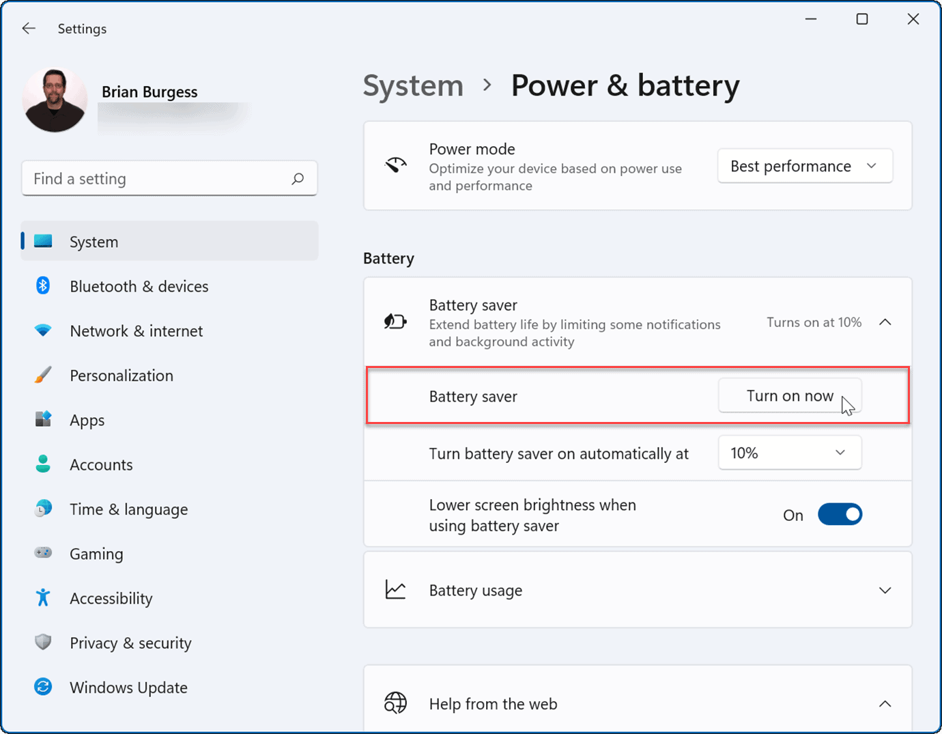
Task: Click the Accounts person icon
Action: click(42, 464)
